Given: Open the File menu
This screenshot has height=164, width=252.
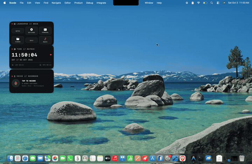Looking at the screenshot, I should pyautogui.click(x=22, y=3).
